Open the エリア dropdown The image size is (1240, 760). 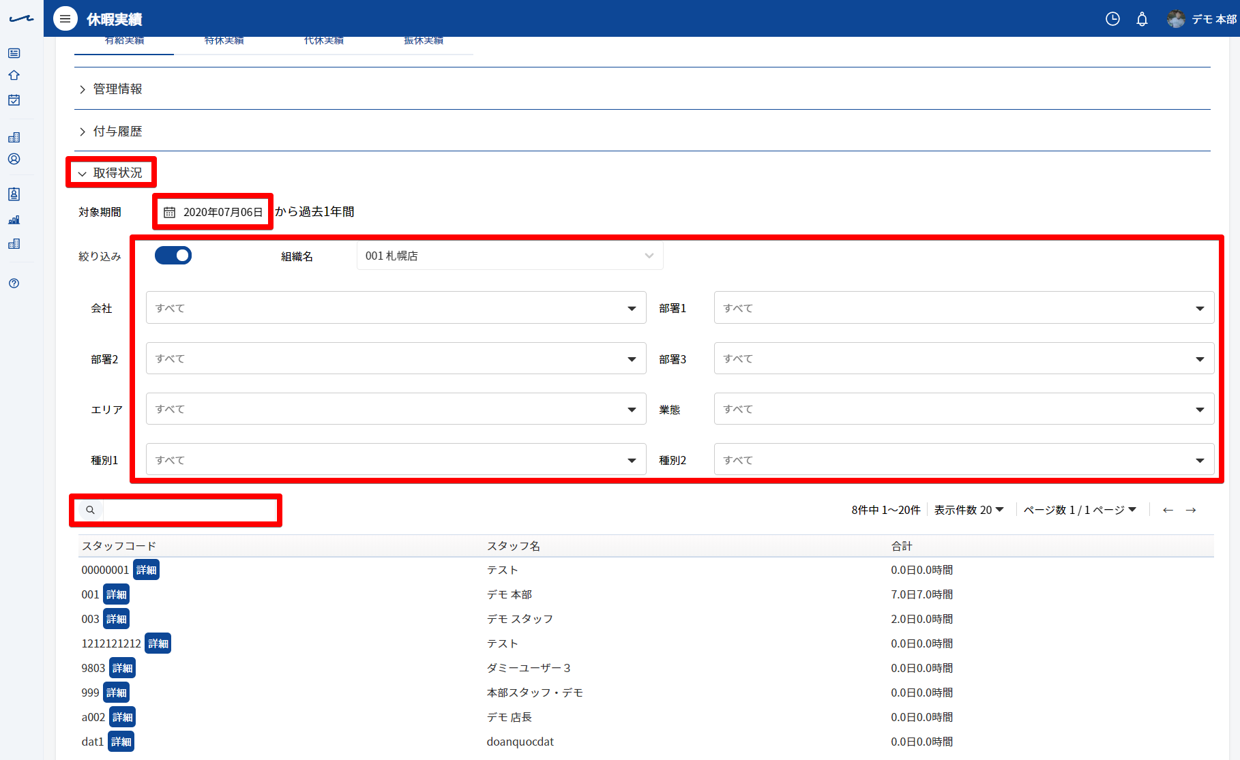click(x=396, y=409)
